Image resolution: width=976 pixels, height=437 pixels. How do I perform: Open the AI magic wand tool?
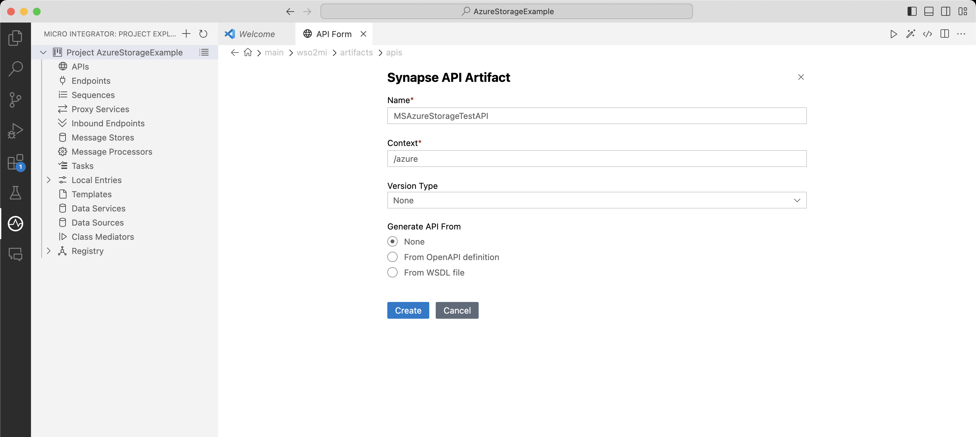click(x=911, y=34)
